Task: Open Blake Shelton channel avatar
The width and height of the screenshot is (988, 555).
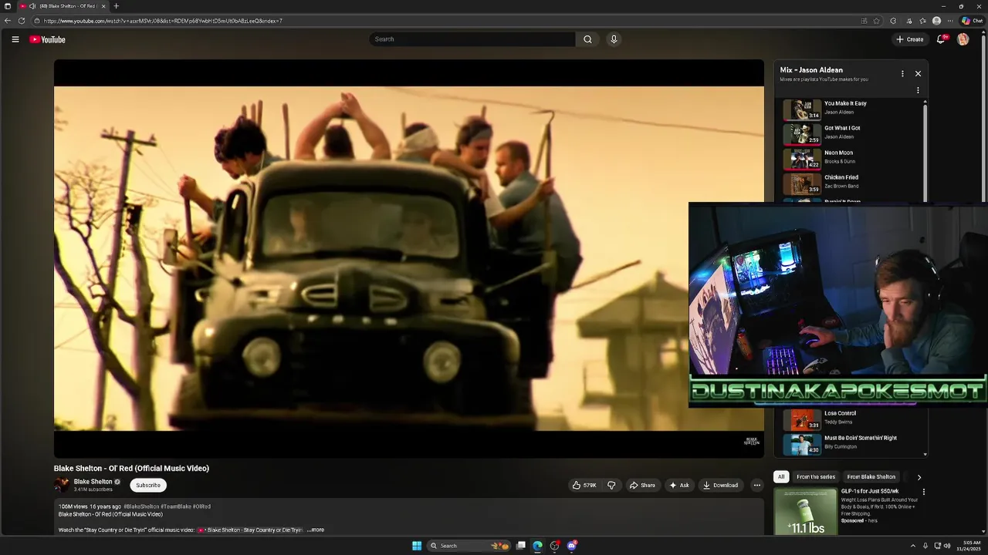Action: pos(62,485)
